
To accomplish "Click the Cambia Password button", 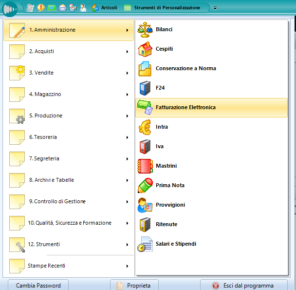I will coord(38,286).
